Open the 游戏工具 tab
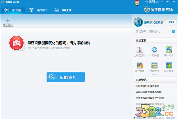Screen dimensions: 178x120 click(63, 10)
